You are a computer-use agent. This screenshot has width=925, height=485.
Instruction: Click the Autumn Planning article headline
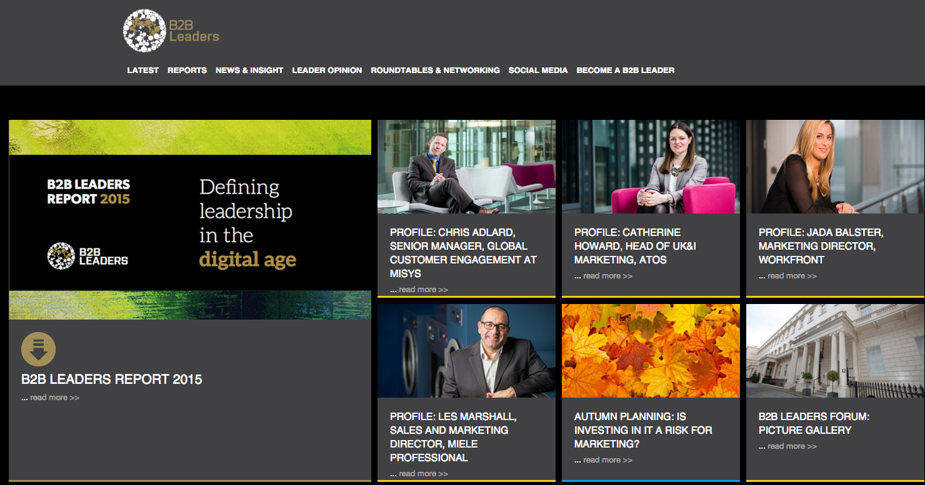(x=643, y=430)
